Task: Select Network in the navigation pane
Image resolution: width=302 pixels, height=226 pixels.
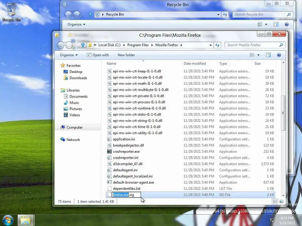Action: (73, 140)
